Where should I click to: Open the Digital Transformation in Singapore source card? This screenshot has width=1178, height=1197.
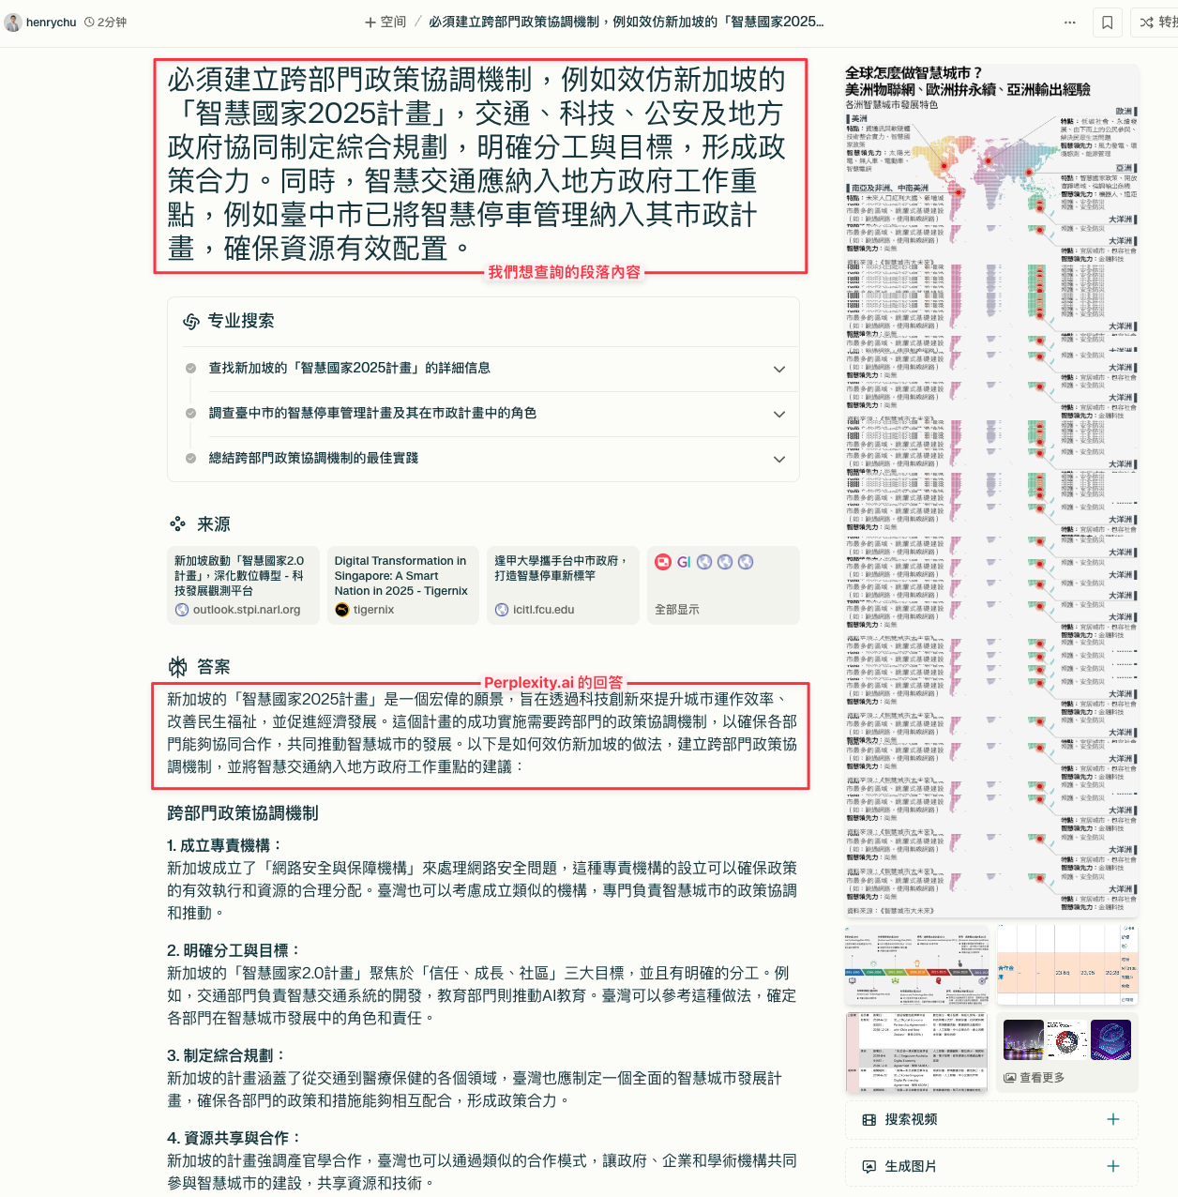pyautogui.click(x=403, y=585)
